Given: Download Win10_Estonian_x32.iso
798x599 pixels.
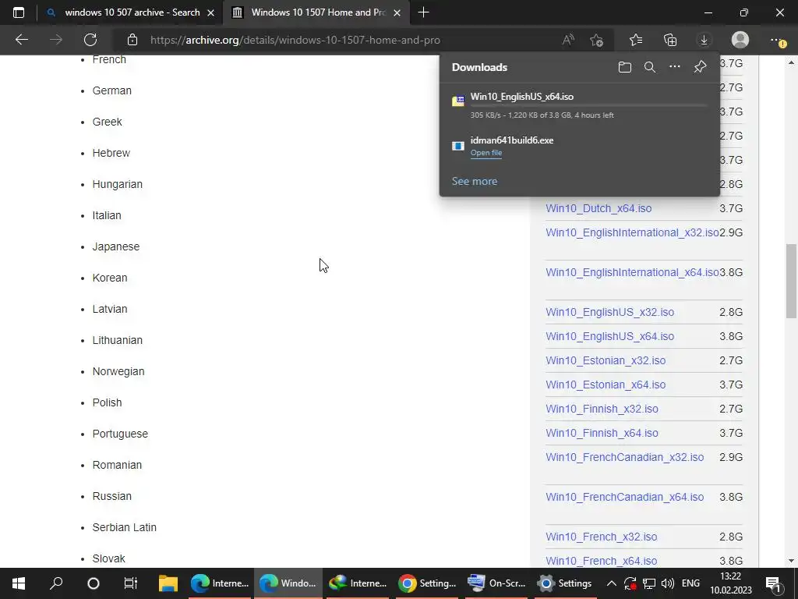Looking at the screenshot, I should pos(606,360).
